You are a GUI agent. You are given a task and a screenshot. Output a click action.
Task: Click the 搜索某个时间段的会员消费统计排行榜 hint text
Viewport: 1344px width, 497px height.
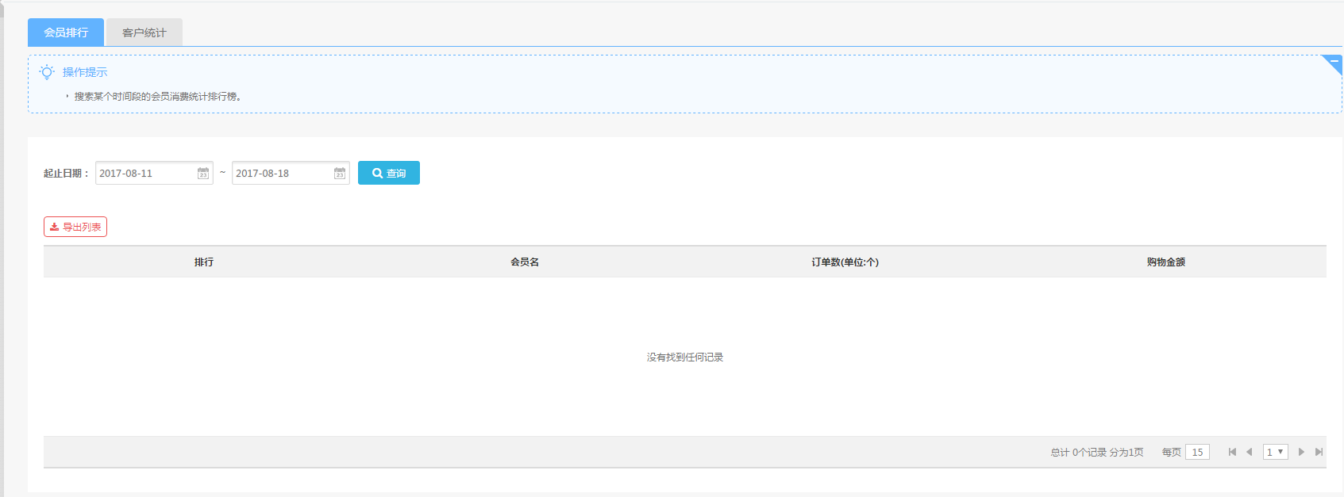pos(158,97)
